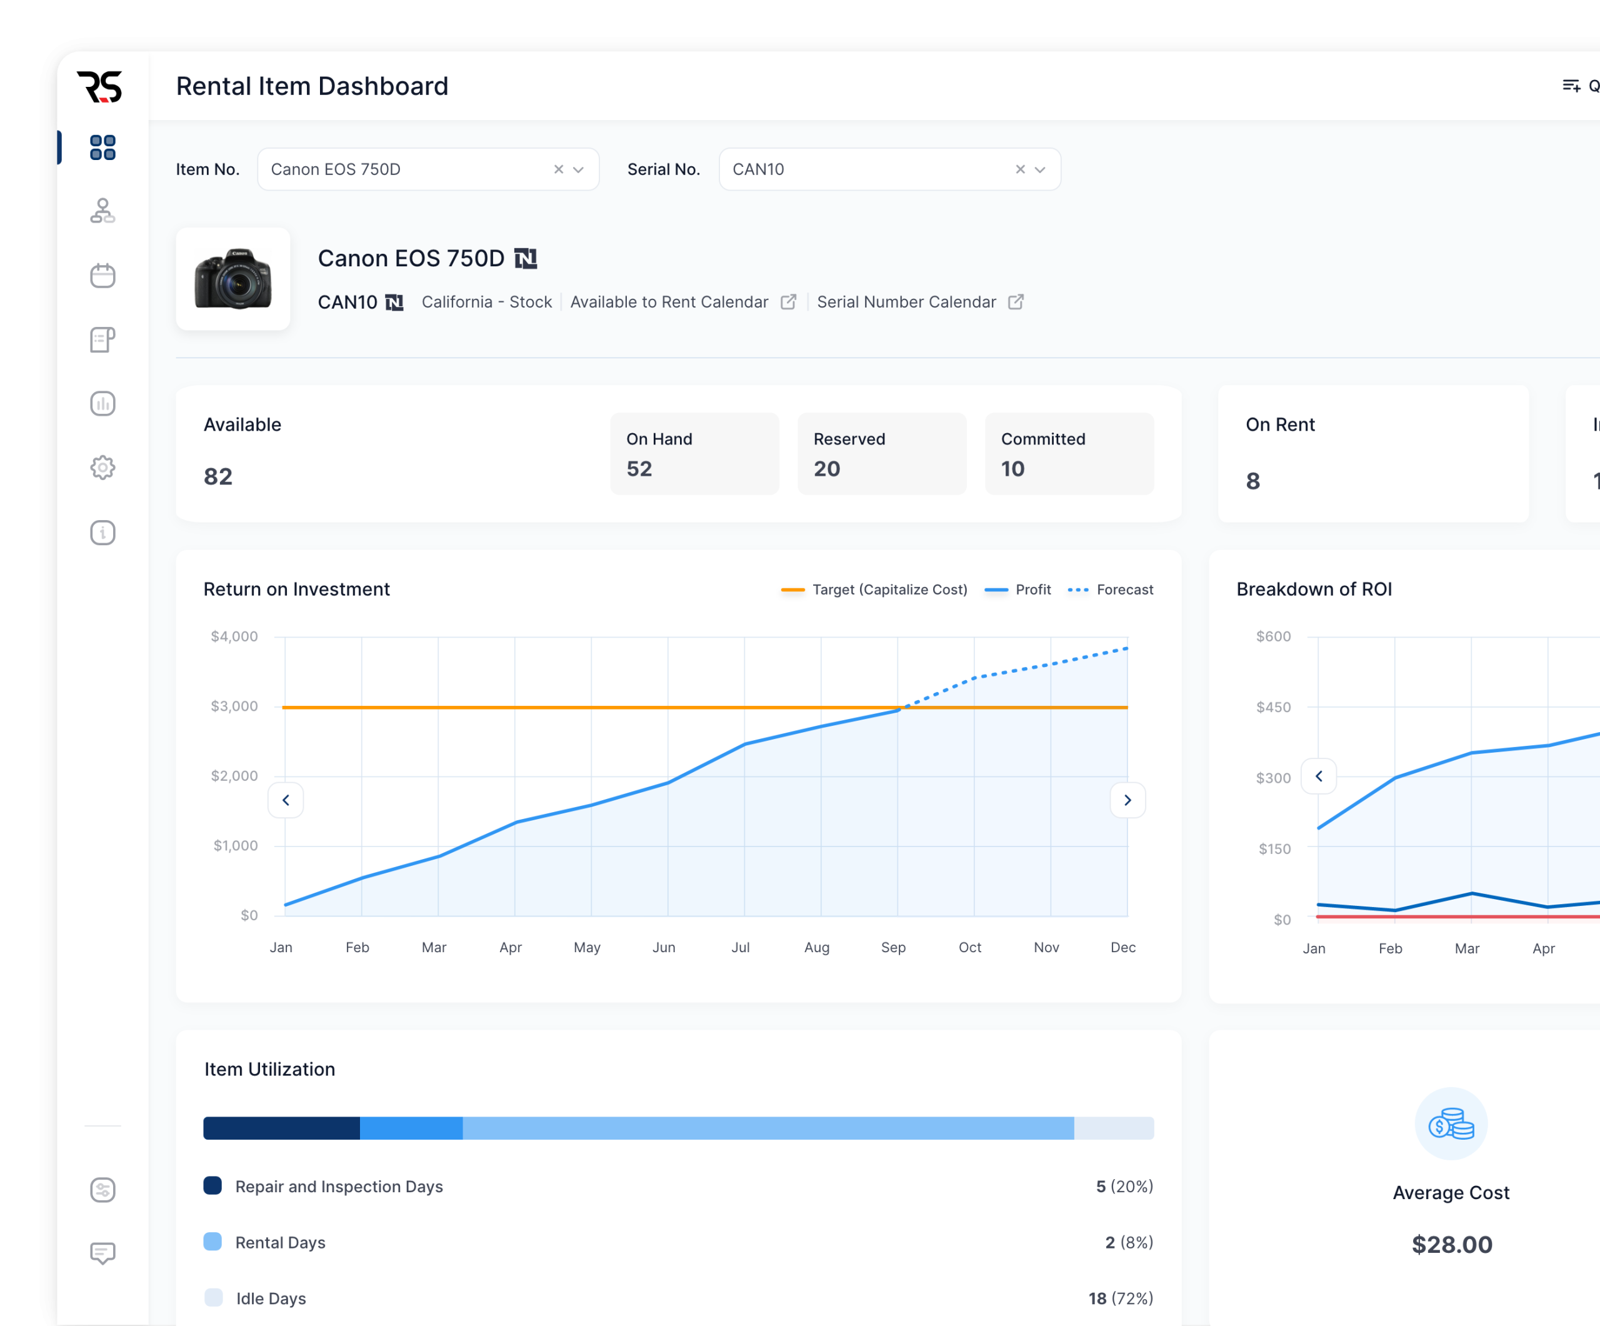Click light blue segment of utilization bar
Viewport: 1600px width, 1326px height.
tap(769, 1128)
